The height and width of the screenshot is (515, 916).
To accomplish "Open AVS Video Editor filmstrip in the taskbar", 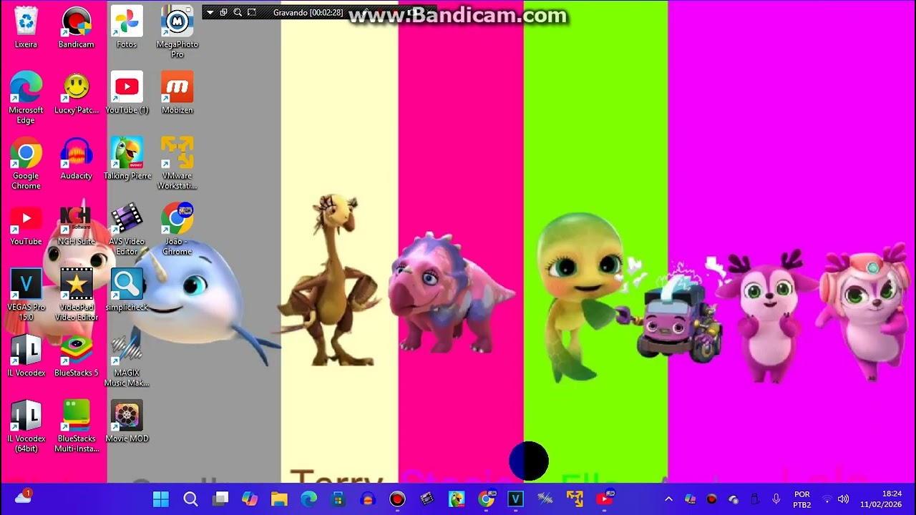I will click(427, 499).
